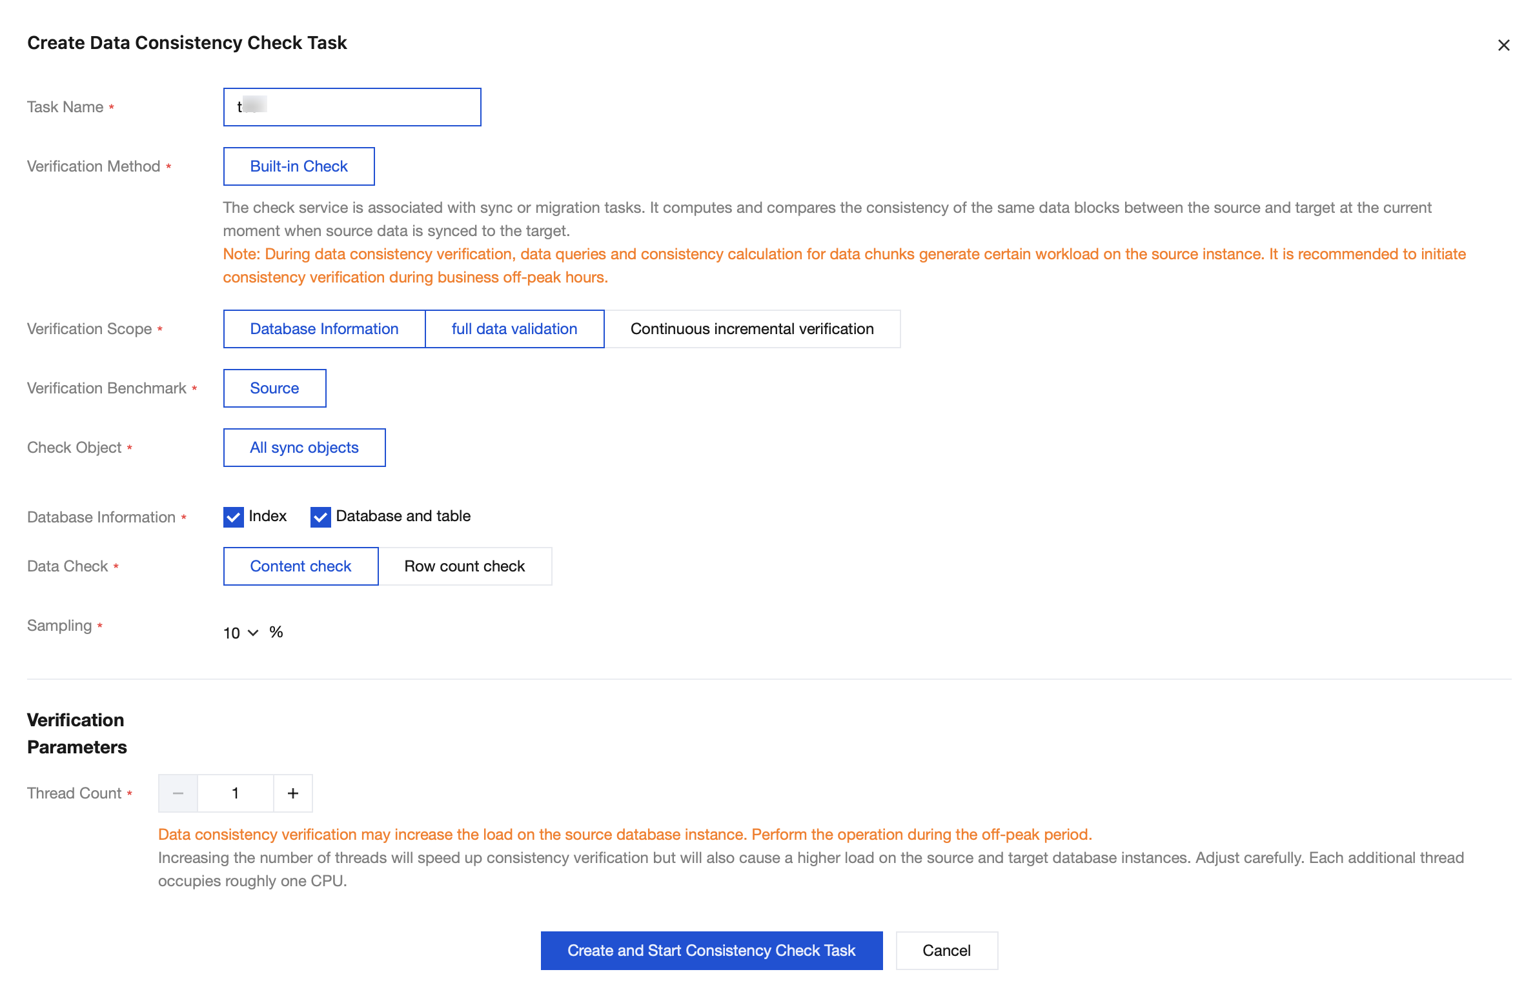Enable Continuous incremental verification

(x=751, y=329)
